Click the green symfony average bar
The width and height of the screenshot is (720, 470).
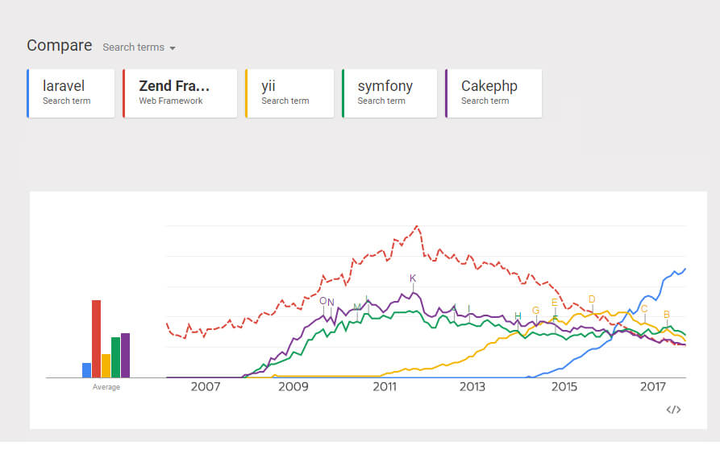[x=115, y=357]
